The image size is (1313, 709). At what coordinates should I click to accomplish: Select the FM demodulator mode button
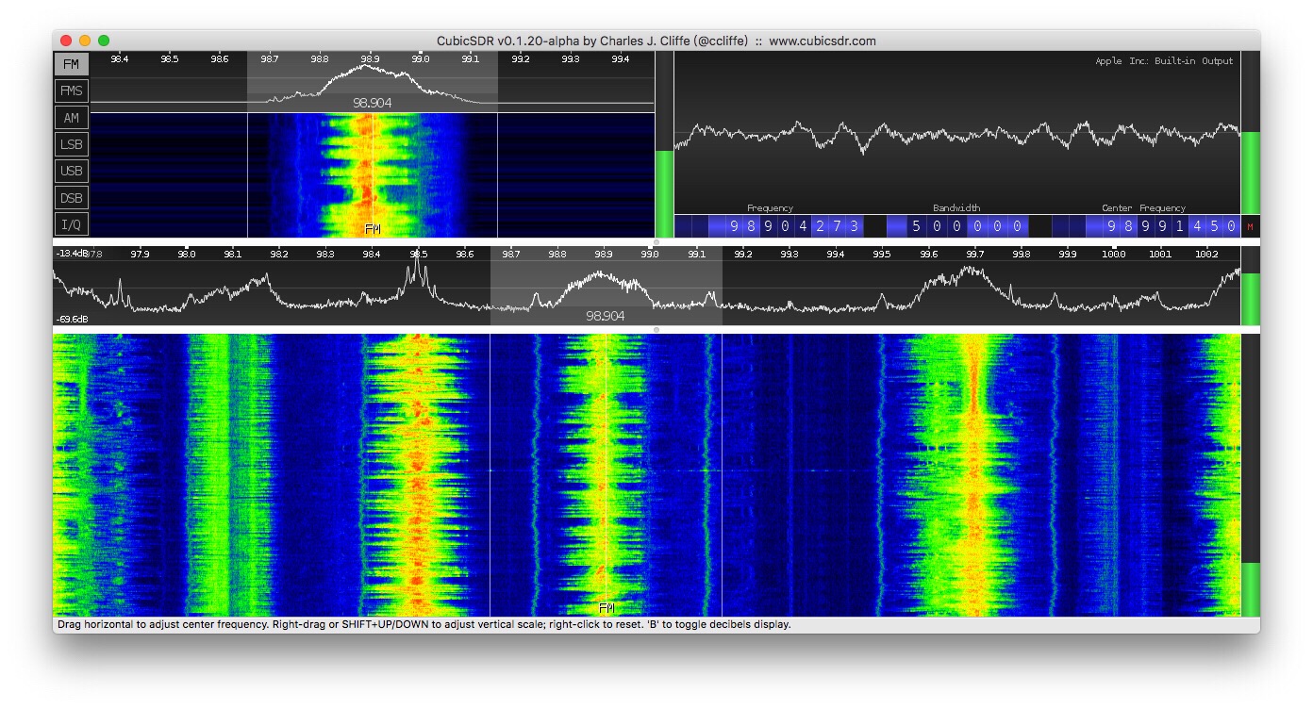[x=71, y=64]
